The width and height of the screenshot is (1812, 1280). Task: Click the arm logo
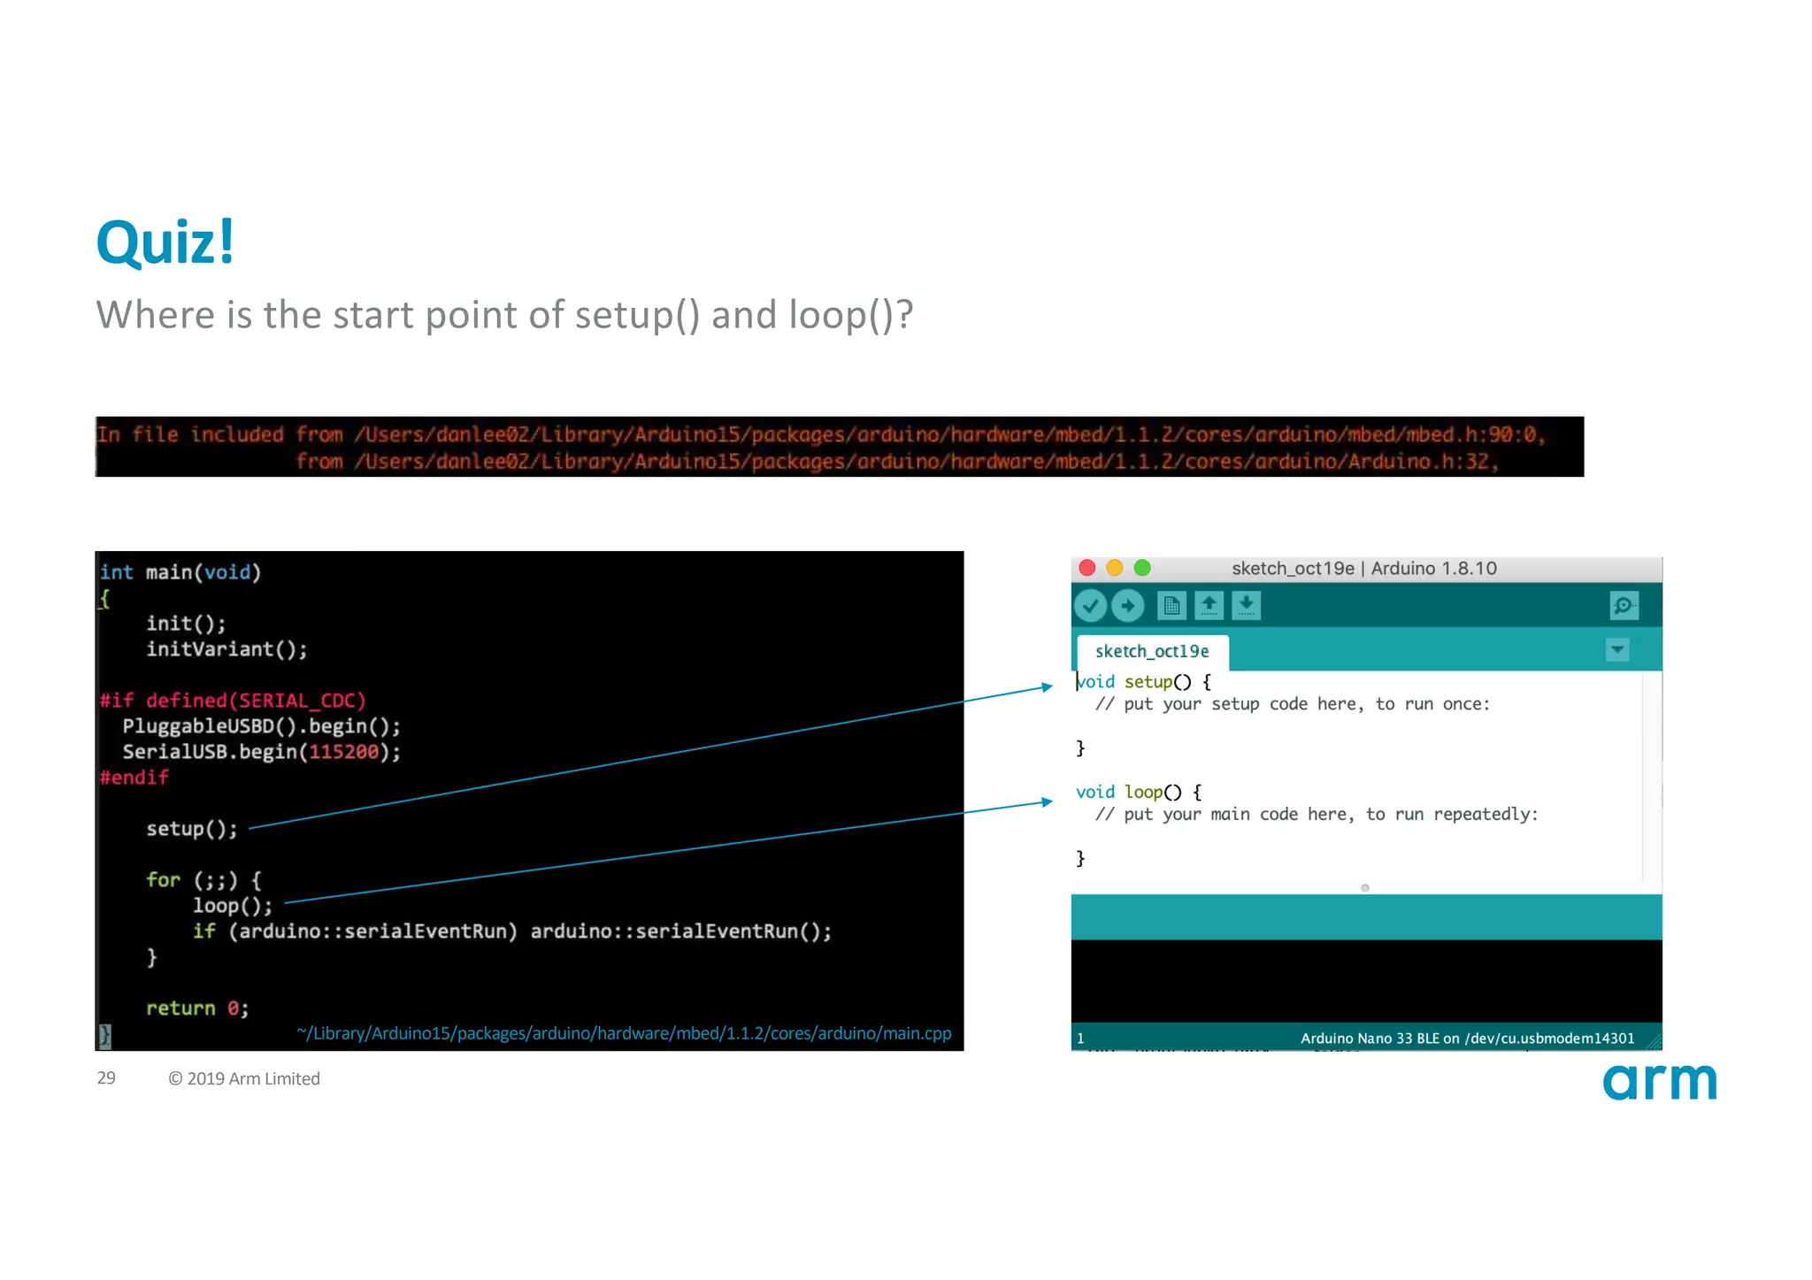click(x=1660, y=1081)
